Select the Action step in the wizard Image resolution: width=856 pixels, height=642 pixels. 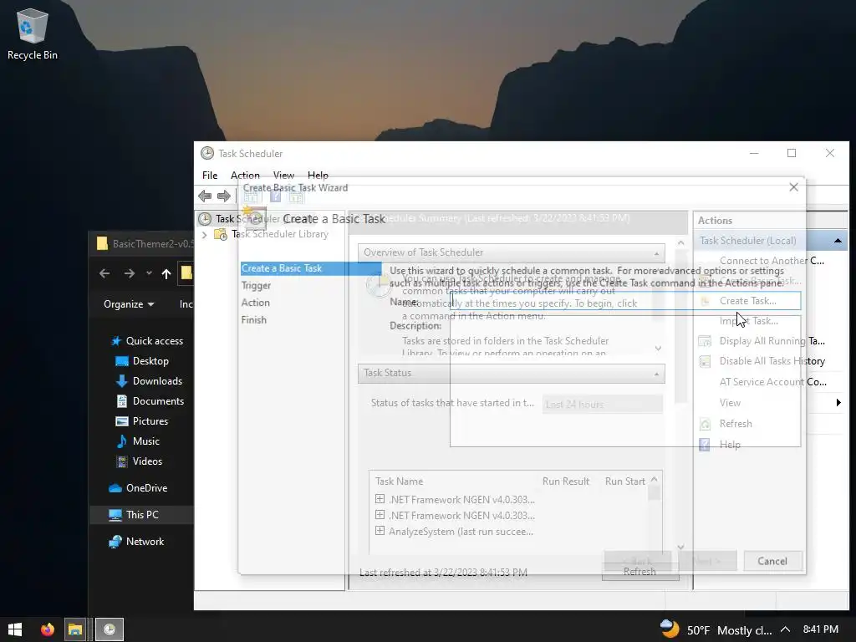(256, 303)
